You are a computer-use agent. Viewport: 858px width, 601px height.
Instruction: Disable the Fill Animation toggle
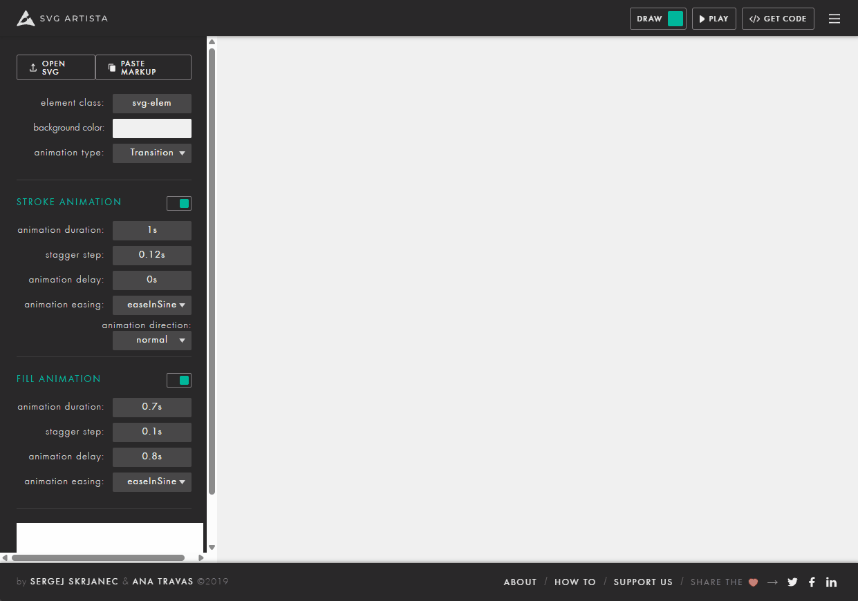tap(179, 380)
